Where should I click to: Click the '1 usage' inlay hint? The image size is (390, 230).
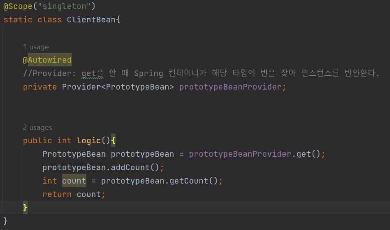(x=36, y=47)
